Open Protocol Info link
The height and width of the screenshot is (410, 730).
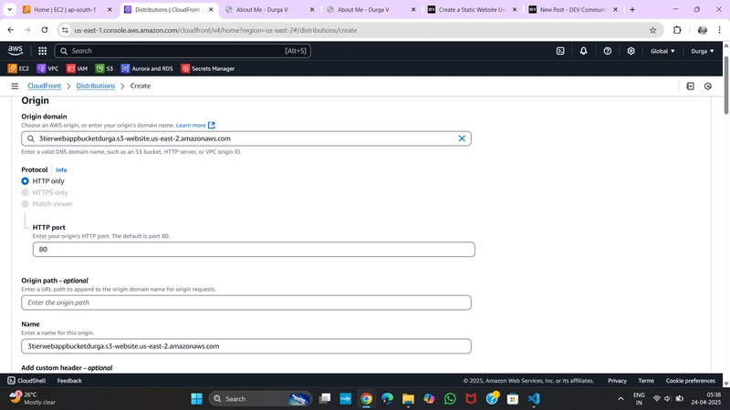61,170
